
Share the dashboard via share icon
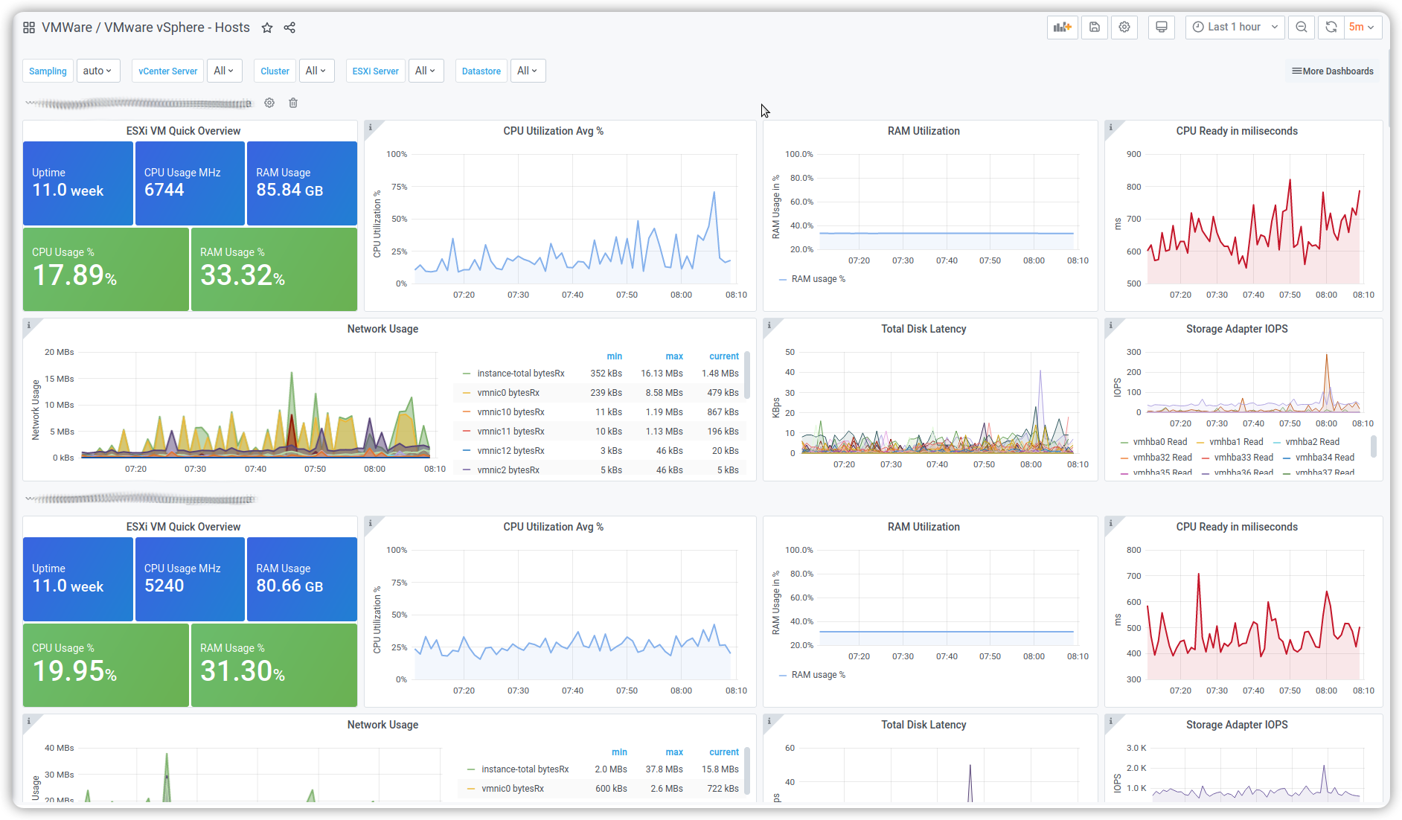289,28
